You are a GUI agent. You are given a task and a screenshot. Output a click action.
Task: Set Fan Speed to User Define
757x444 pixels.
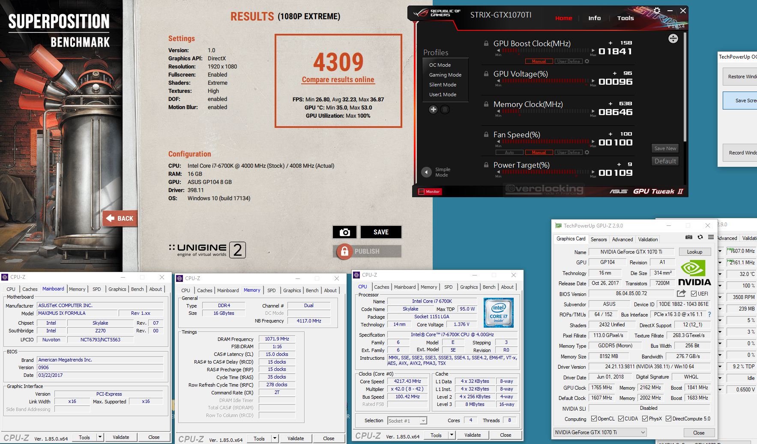click(568, 152)
